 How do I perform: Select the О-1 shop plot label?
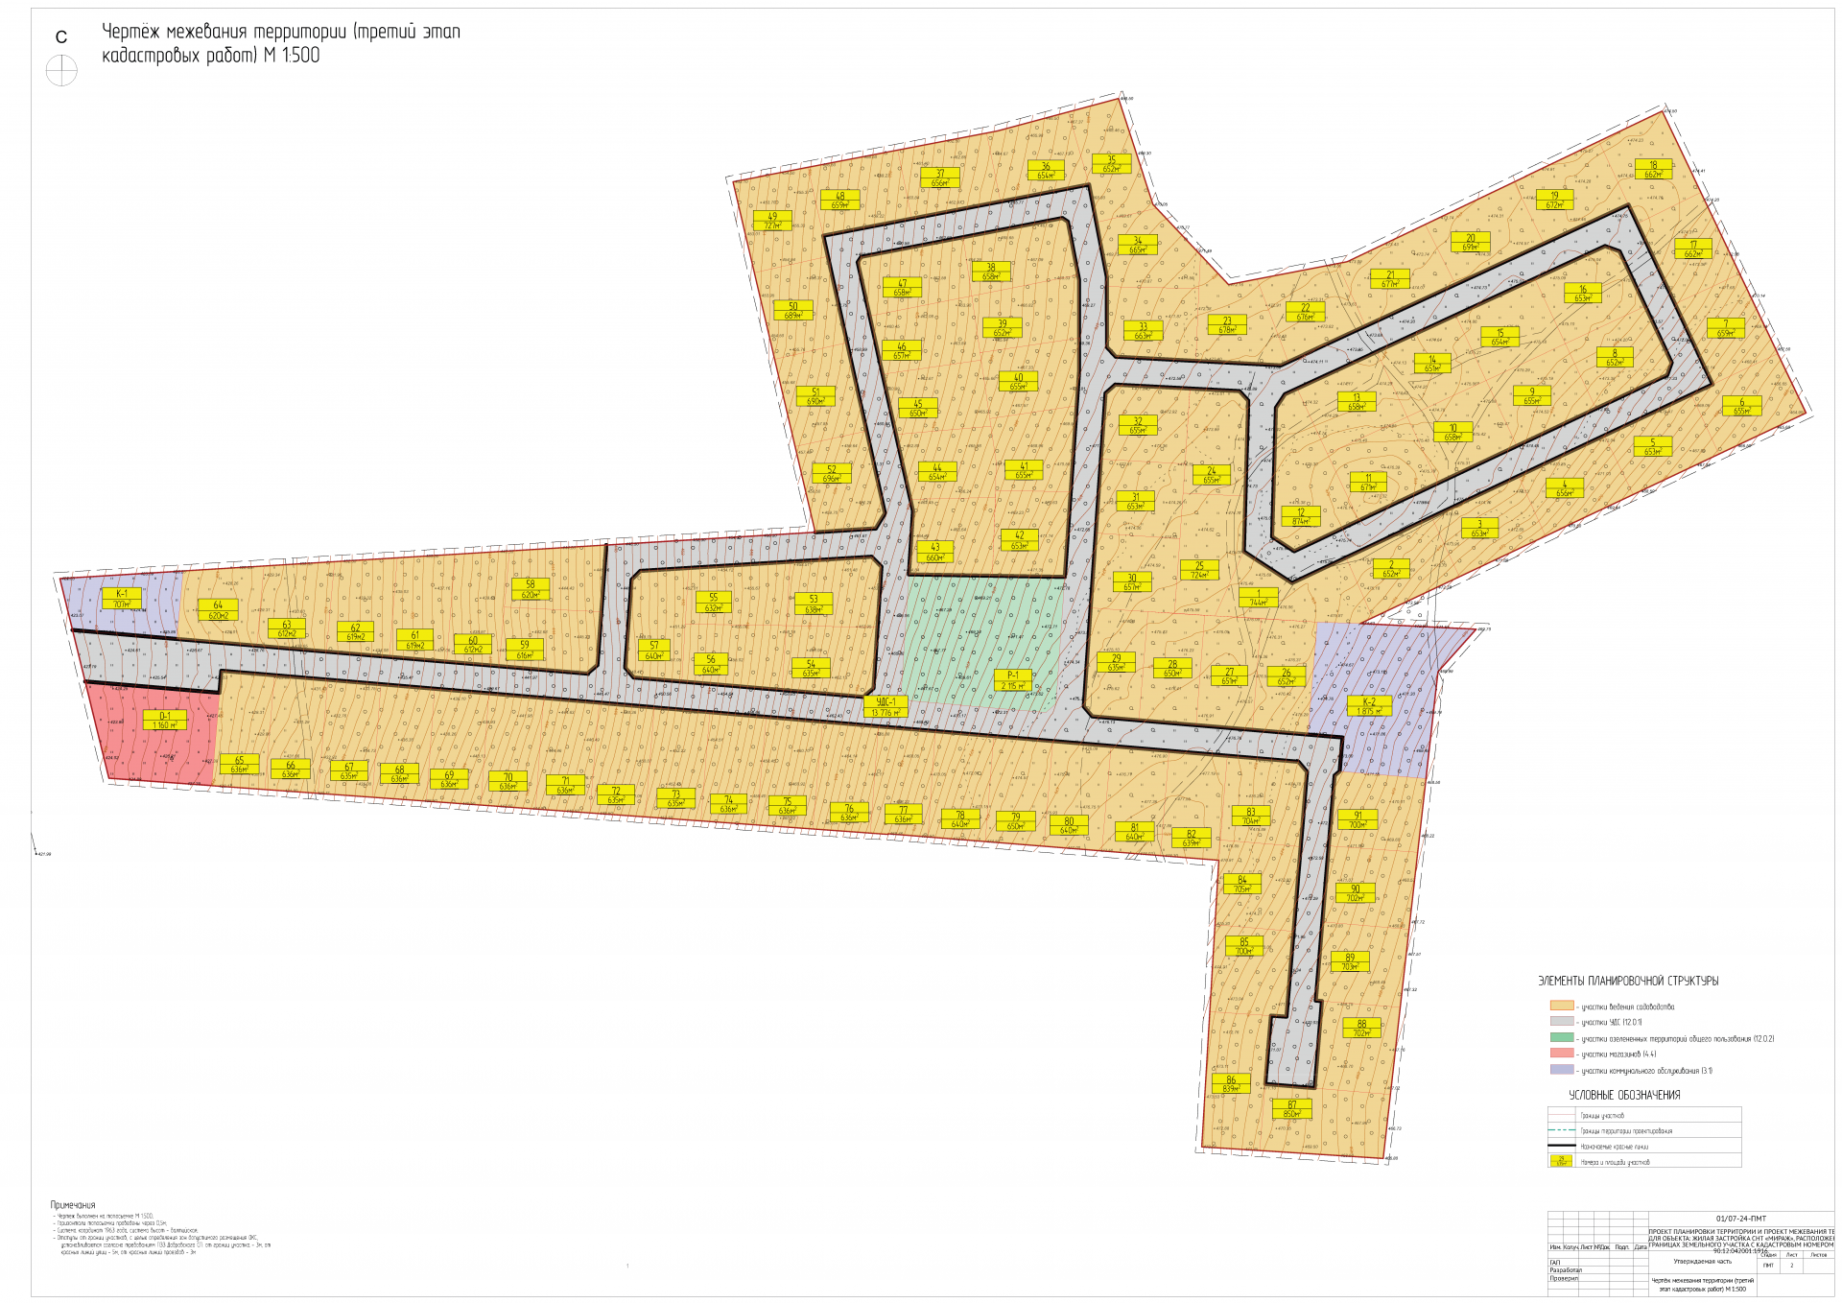[x=165, y=720]
